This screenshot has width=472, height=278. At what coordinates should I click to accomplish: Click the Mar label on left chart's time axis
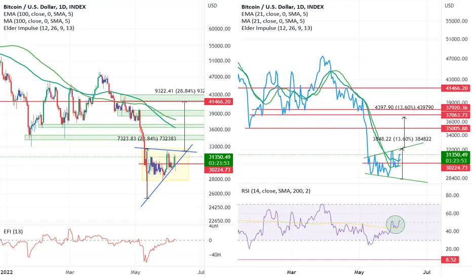coord(70,272)
